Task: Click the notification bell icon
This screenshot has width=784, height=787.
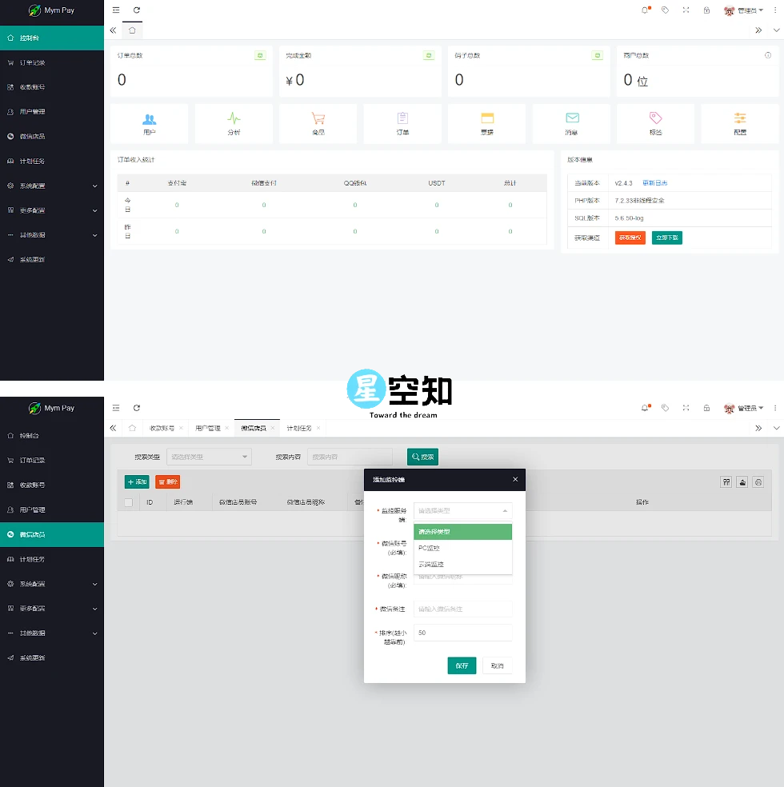Action: tap(645, 10)
